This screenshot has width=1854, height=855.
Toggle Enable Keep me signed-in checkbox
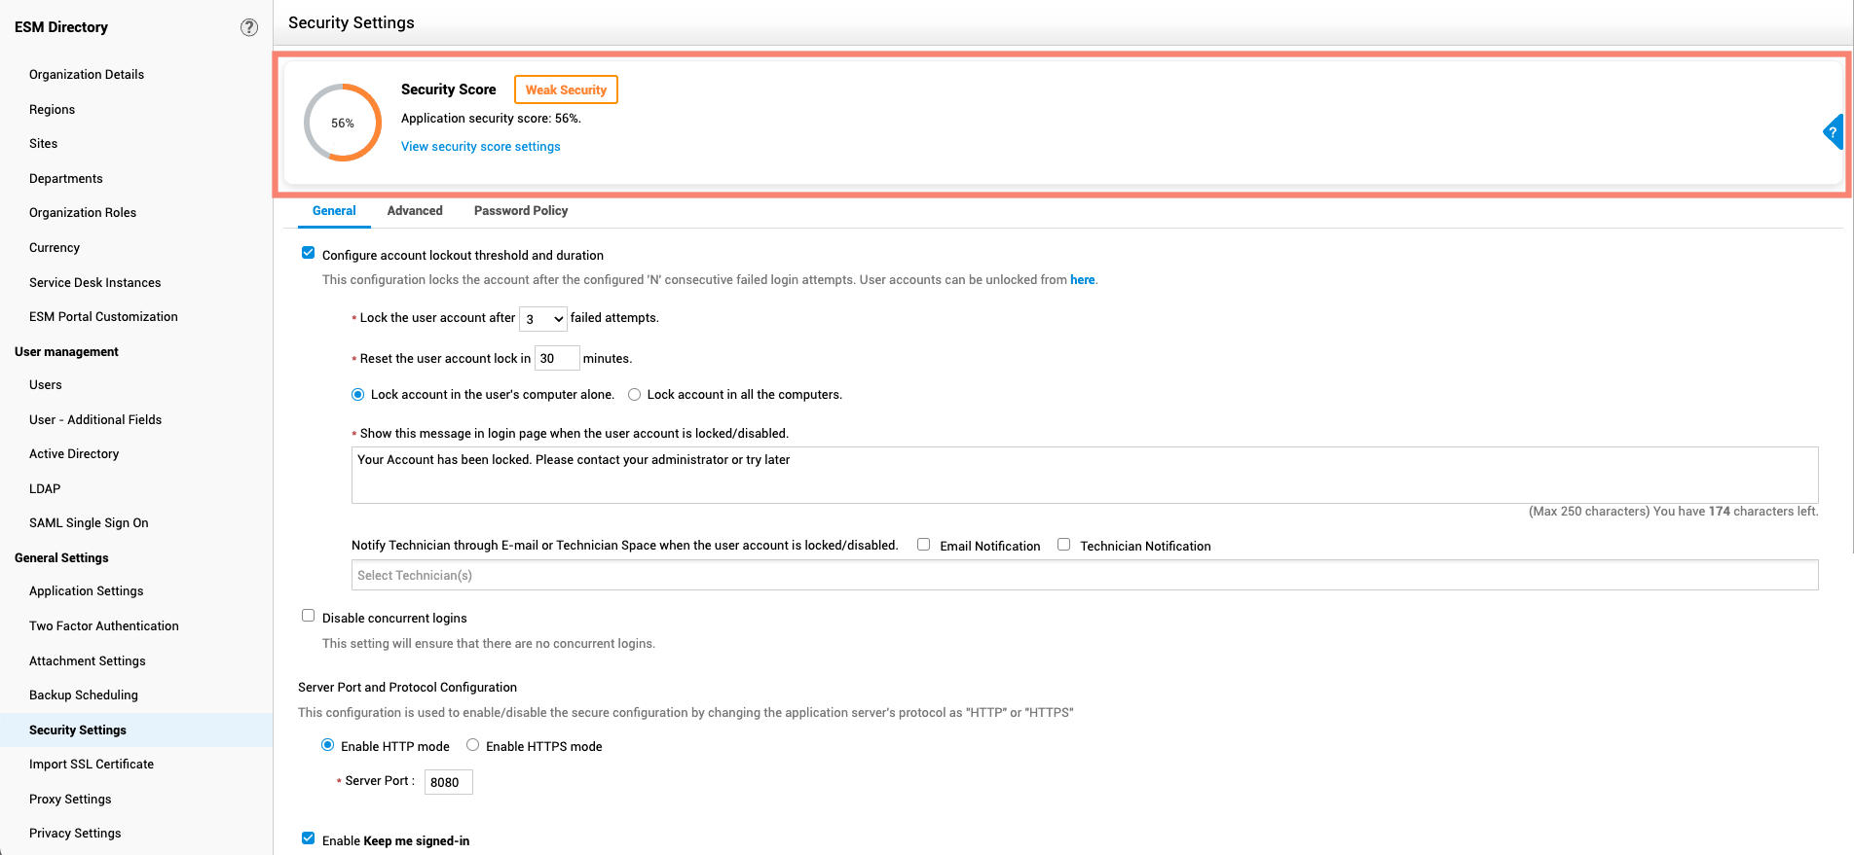click(x=309, y=838)
